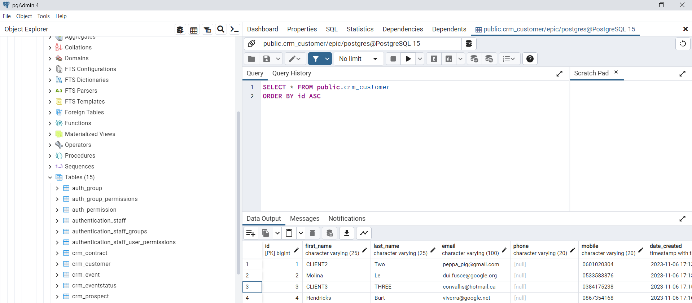
Task: Switch to the Statistics tab
Action: (360, 29)
